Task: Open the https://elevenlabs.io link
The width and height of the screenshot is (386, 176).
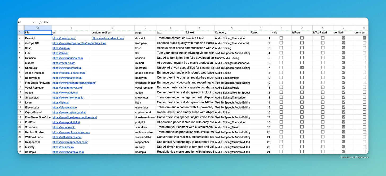Action: click(x=65, y=107)
